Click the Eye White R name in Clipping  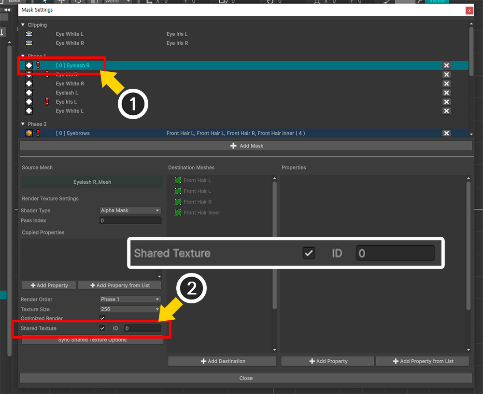tap(70, 43)
